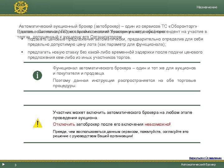The height and width of the screenshot is (168, 224).
Task: Click text 'и покупателя и продавца.'
Action: (x=79, y=73)
